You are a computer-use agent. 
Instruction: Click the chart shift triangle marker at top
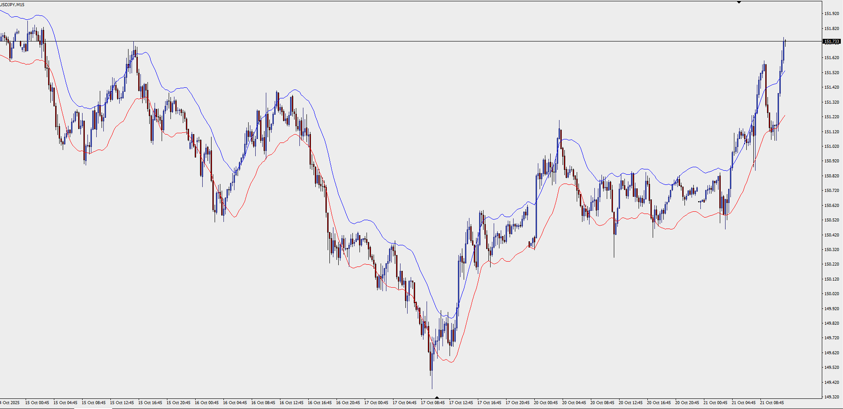tap(739, 2)
